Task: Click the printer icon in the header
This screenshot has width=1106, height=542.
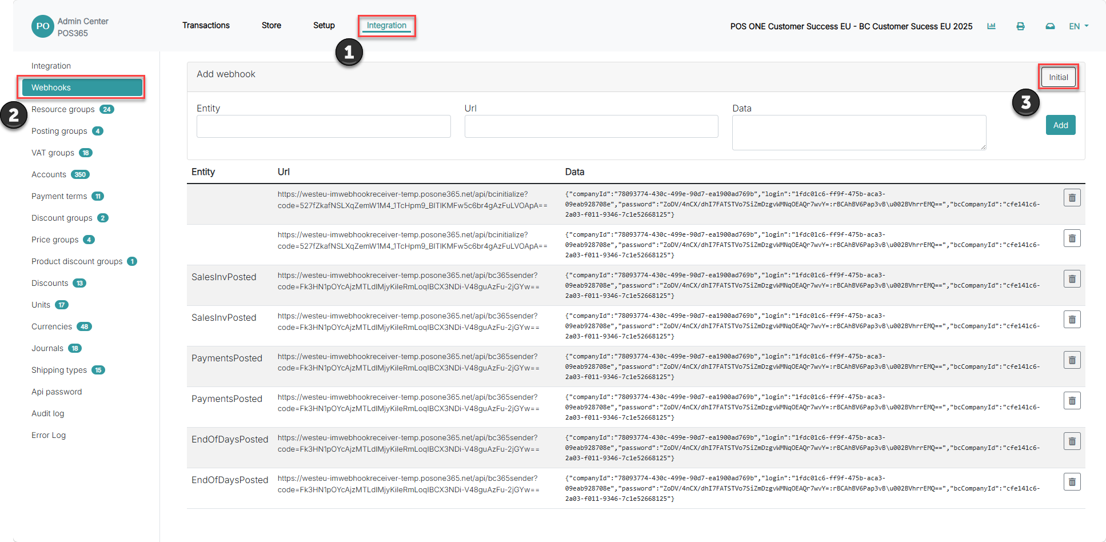Action: (x=1020, y=26)
